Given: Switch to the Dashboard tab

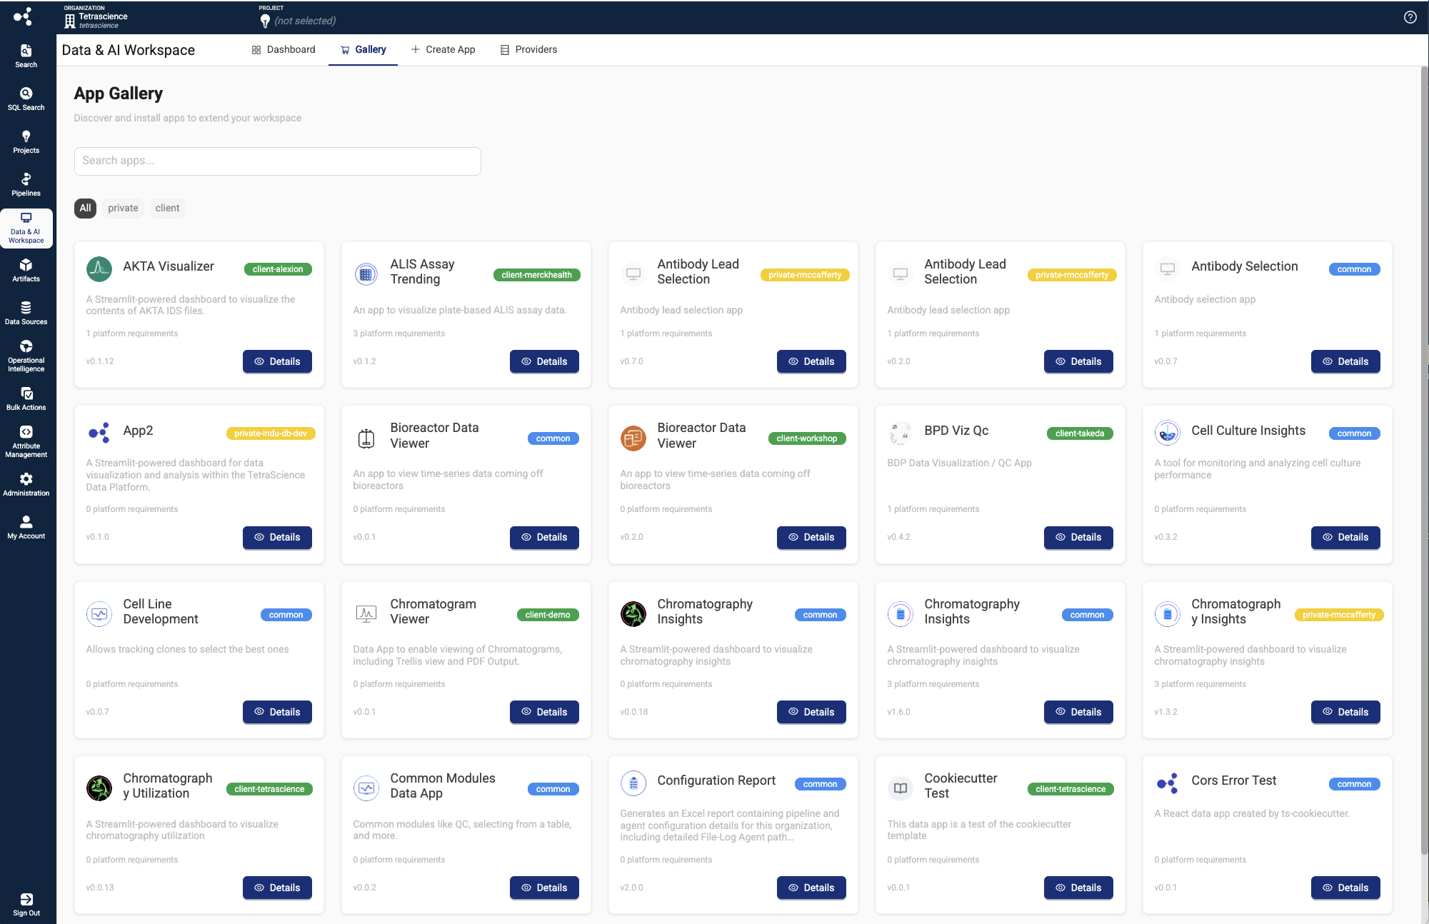Looking at the screenshot, I should point(284,49).
